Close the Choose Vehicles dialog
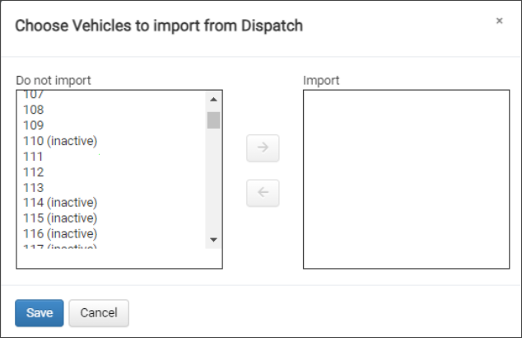Viewport: 522px width, 338px height. [499, 21]
